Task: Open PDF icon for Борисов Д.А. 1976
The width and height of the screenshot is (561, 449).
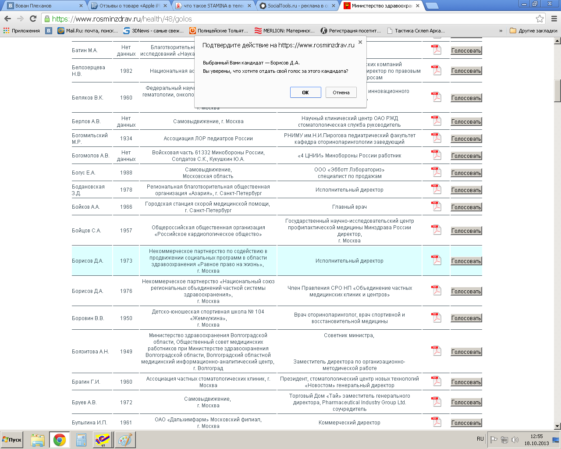Action: point(437,290)
